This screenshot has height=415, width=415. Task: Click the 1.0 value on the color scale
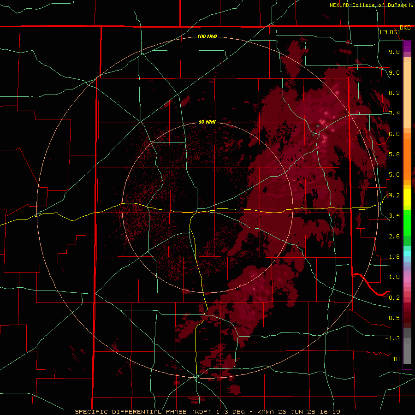[x=394, y=277]
